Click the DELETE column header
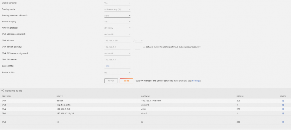291x130 pixels. [x=283, y=96]
